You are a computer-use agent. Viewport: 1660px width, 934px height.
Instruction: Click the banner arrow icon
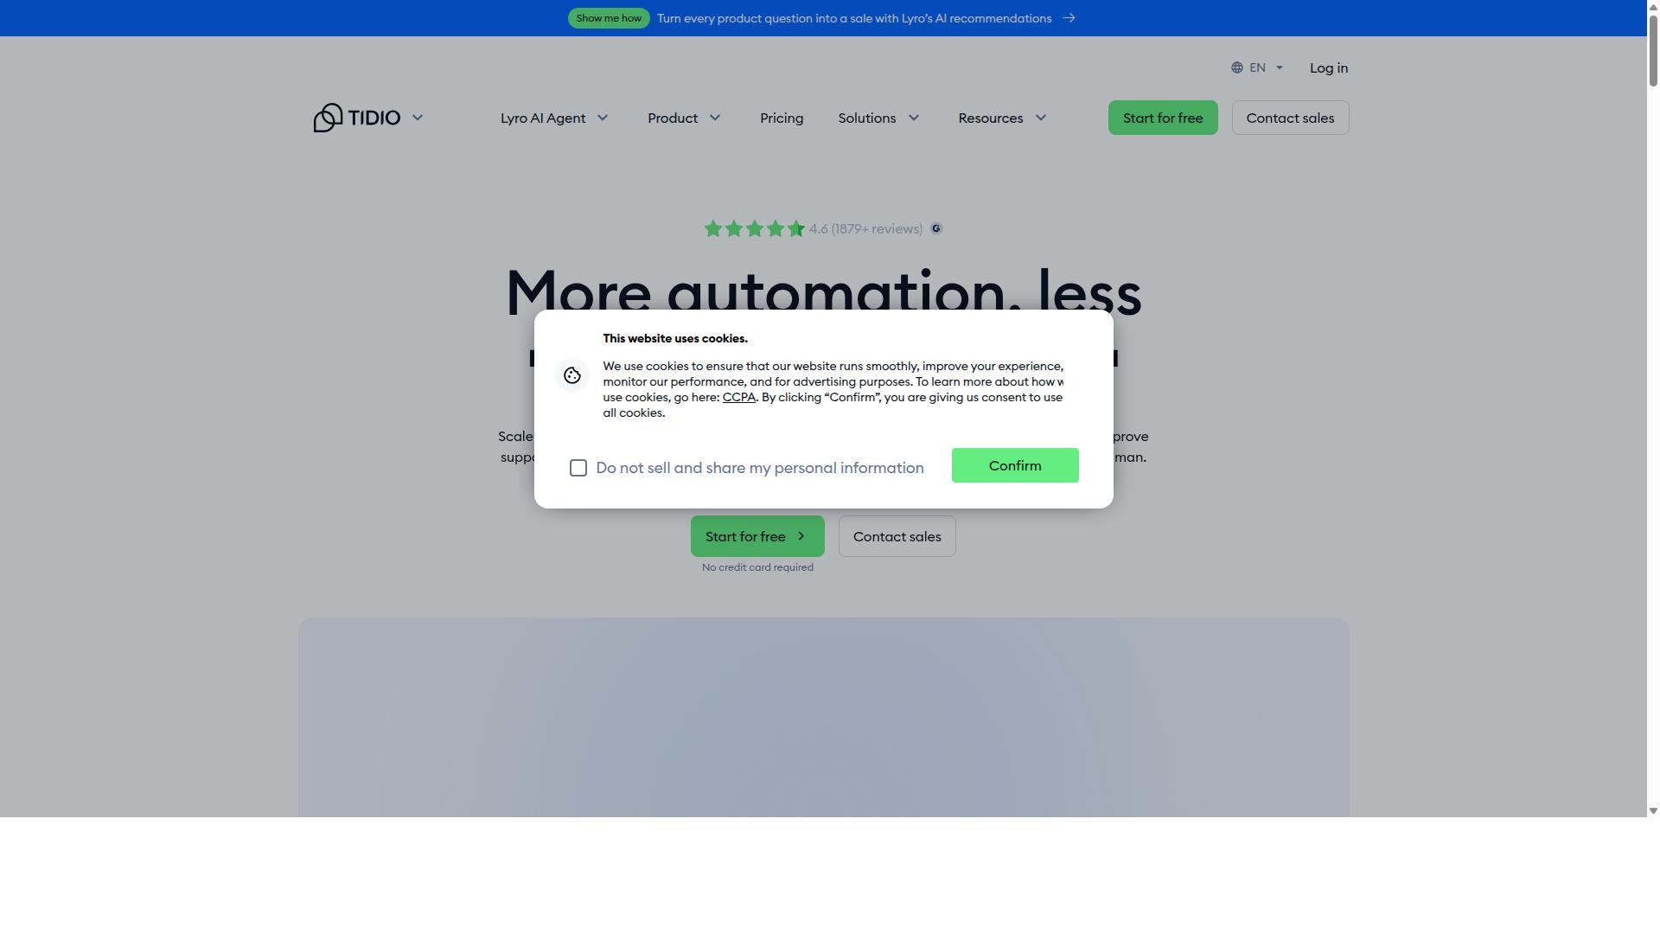point(1069,18)
